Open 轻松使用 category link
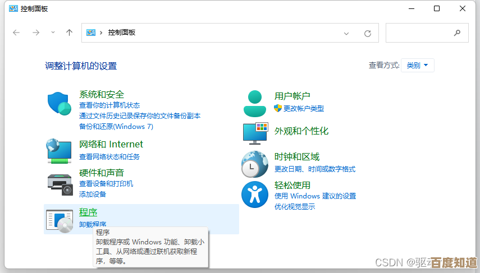Viewport: 480px width, 273px height. point(292,185)
